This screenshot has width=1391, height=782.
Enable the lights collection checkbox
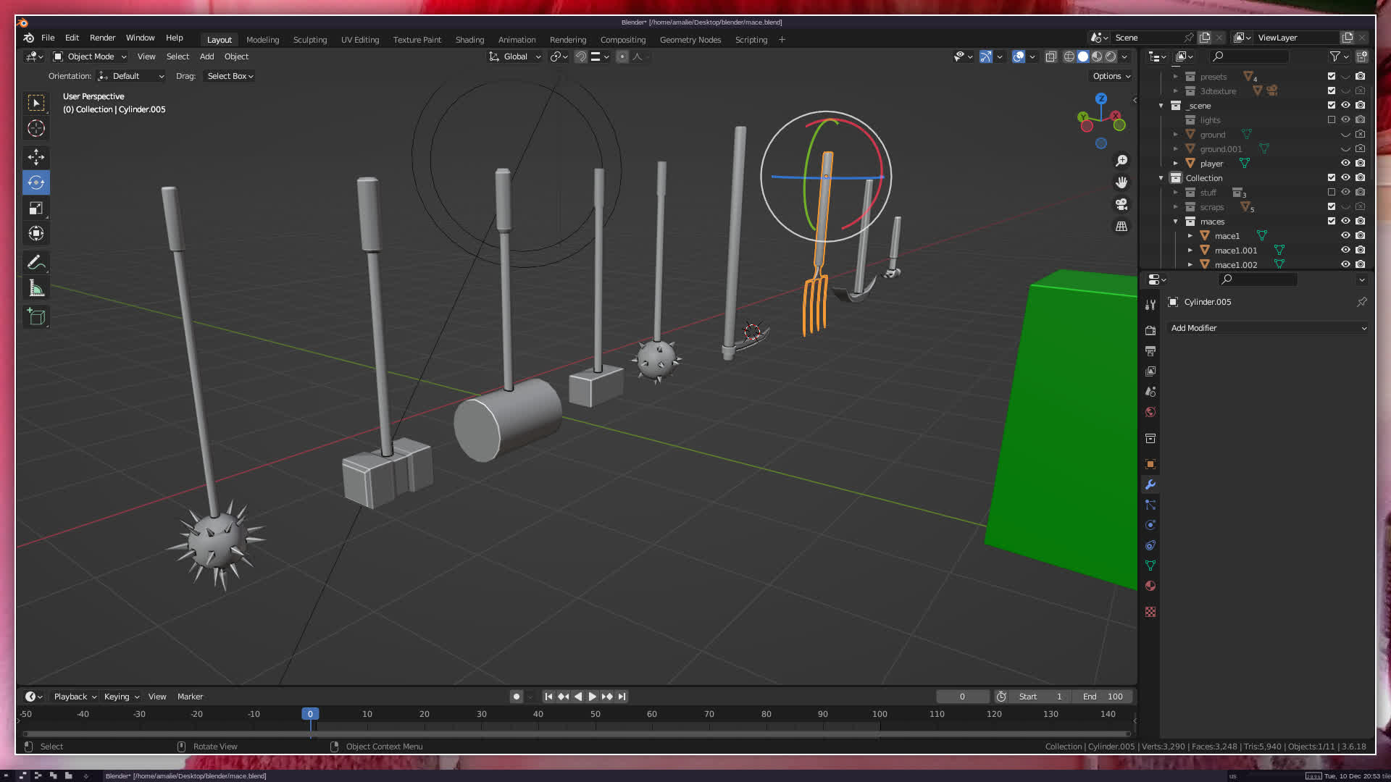(1331, 119)
